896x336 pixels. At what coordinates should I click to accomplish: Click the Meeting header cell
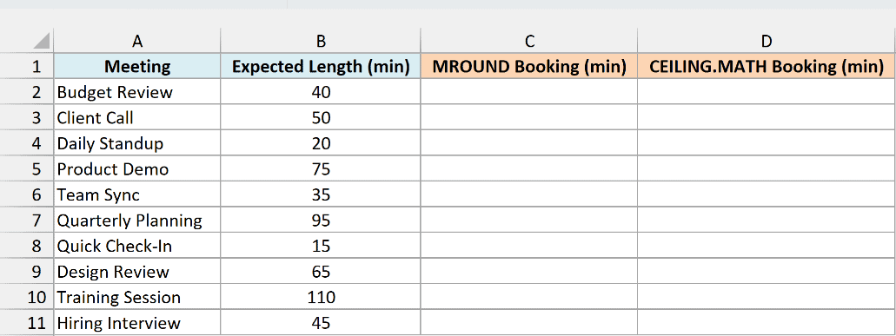(x=137, y=66)
